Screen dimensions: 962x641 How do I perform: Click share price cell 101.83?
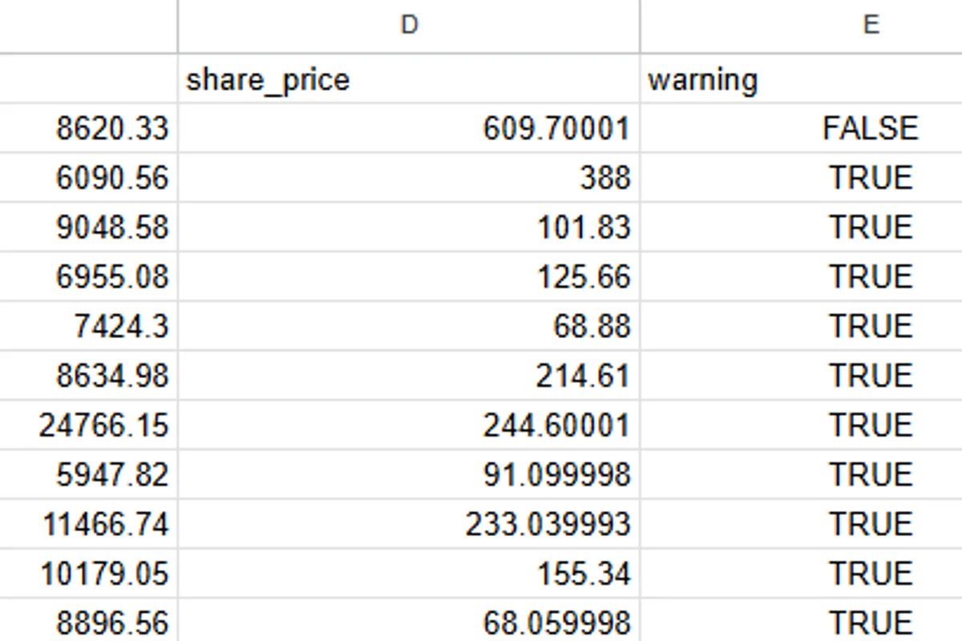point(409,228)
